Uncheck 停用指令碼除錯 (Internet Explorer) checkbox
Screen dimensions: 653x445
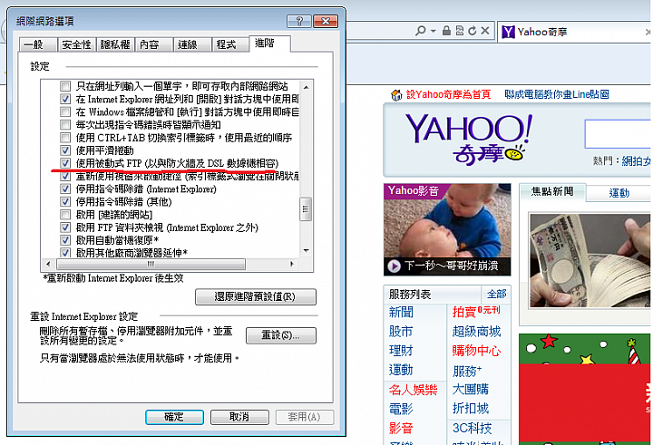[65, 189]
